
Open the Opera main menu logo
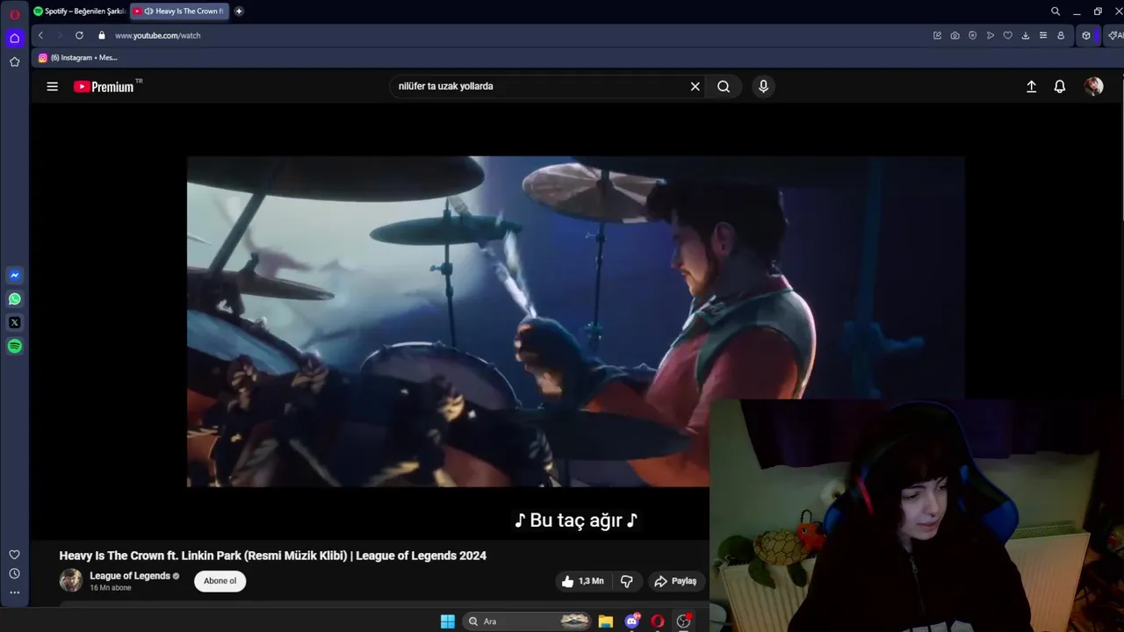click(14, 15)
